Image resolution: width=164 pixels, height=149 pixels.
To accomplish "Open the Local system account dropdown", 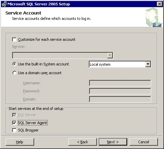I will click(x=148, y=64).
